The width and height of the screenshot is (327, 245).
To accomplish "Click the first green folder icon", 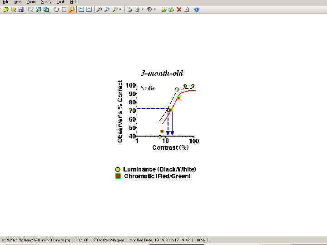I will (164, 10).
